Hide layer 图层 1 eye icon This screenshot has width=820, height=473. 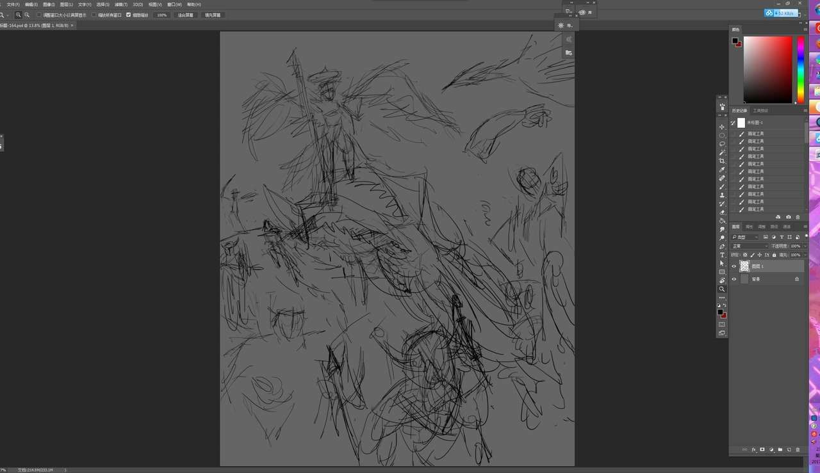click(734, 266)
